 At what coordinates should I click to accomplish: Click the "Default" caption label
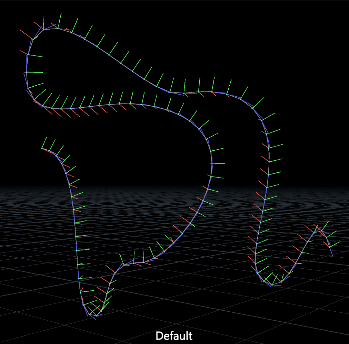point(174,335)
